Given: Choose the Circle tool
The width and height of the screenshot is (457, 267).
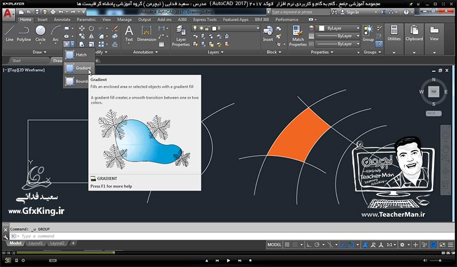Looking at the screenshot, I should tap(40, 34).
